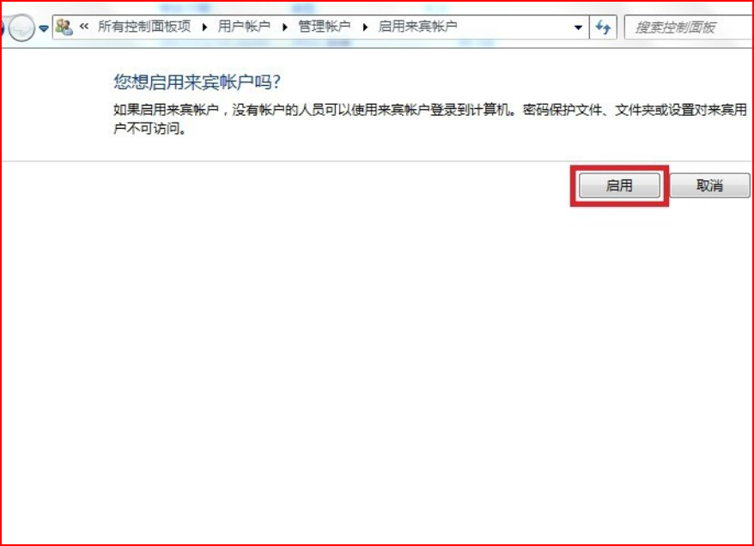Open the recent pages dropdown arrow

point(43,28)
